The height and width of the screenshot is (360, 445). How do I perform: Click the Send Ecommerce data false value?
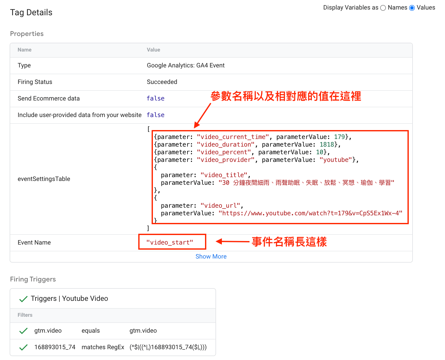point(155,99)
